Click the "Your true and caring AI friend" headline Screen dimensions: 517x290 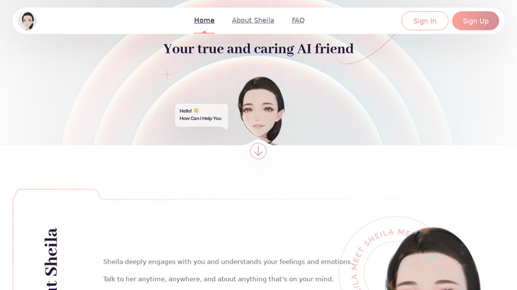[258, 49]
